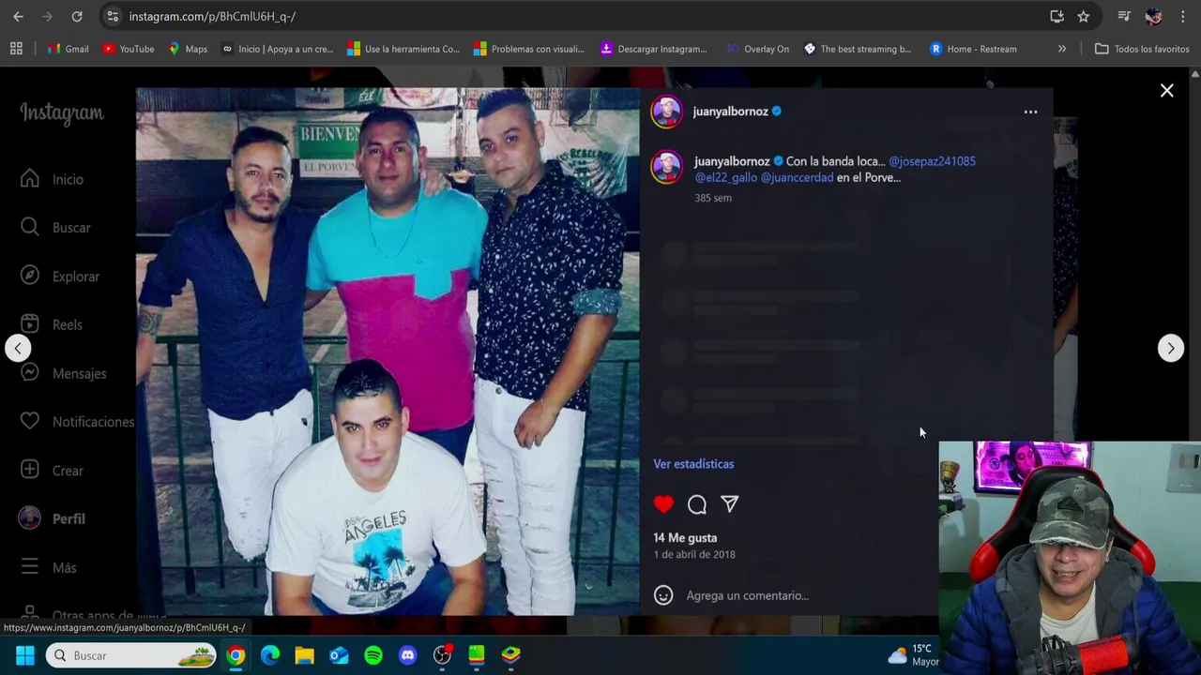
Task: Open the Overlay On bookmark
Action: (x=758, y=49)
